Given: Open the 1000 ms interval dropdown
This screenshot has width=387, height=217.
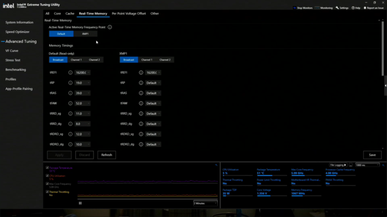Looking at the screenshot, I should (x=367, y=165).
